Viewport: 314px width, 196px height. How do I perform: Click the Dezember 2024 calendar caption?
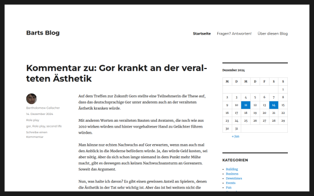pos(233,70)
